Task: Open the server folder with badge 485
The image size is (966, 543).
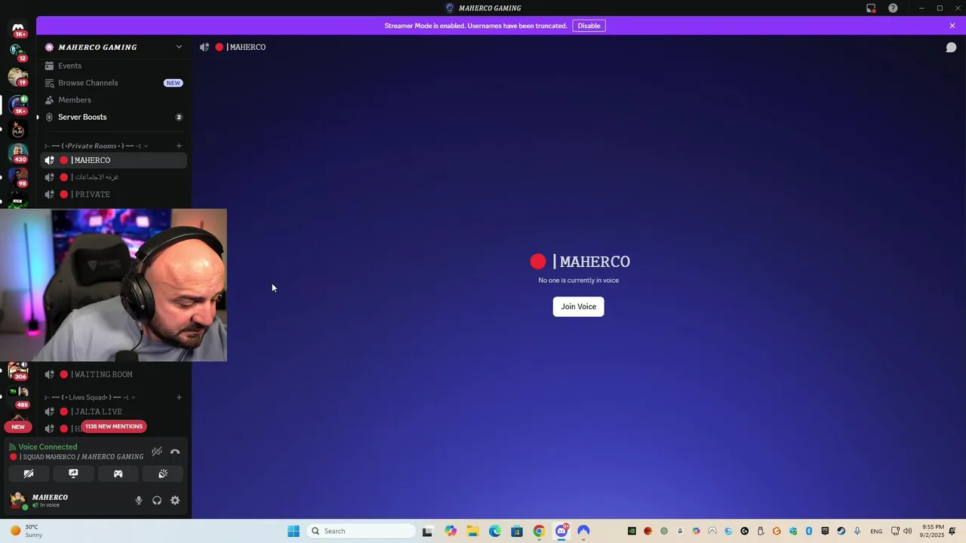Action: coord(18,395)
